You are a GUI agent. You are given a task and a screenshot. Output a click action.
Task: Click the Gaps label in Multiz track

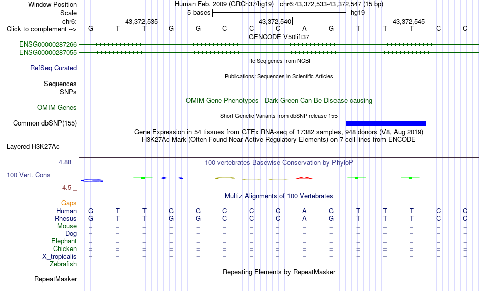click(69, 203)
